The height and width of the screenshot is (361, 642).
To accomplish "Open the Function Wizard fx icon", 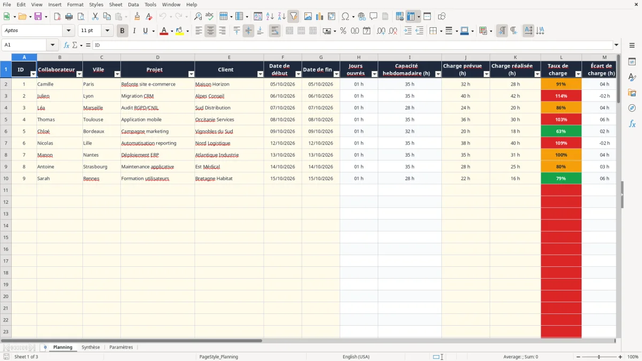I will tap(66, 45).
